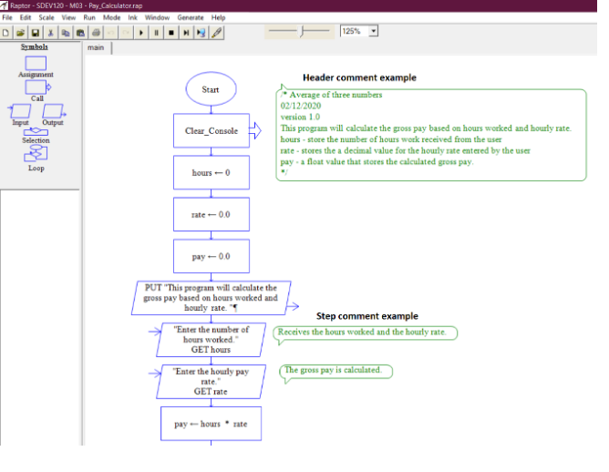609x472 pixels.
Task: Open the Run menu
Action: pyautogui.click(x=89, y=17)
